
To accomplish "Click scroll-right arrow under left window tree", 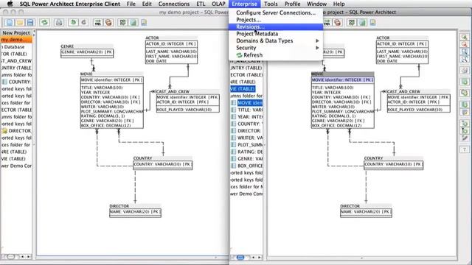I will pos(29,257).
